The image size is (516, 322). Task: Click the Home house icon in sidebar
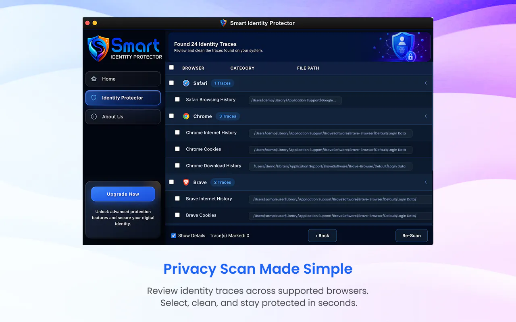click(x=94, y=79)
